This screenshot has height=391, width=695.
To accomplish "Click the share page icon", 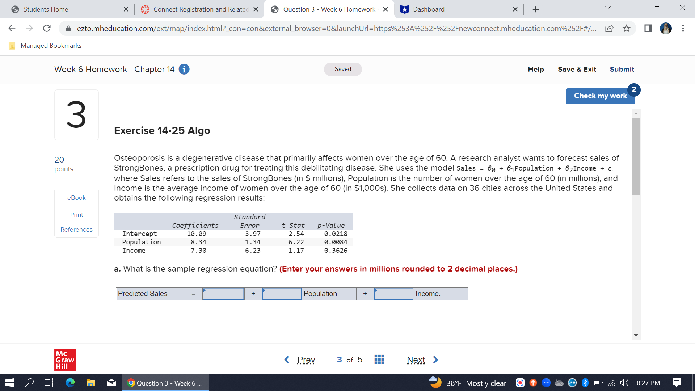I will coord(609,28).
